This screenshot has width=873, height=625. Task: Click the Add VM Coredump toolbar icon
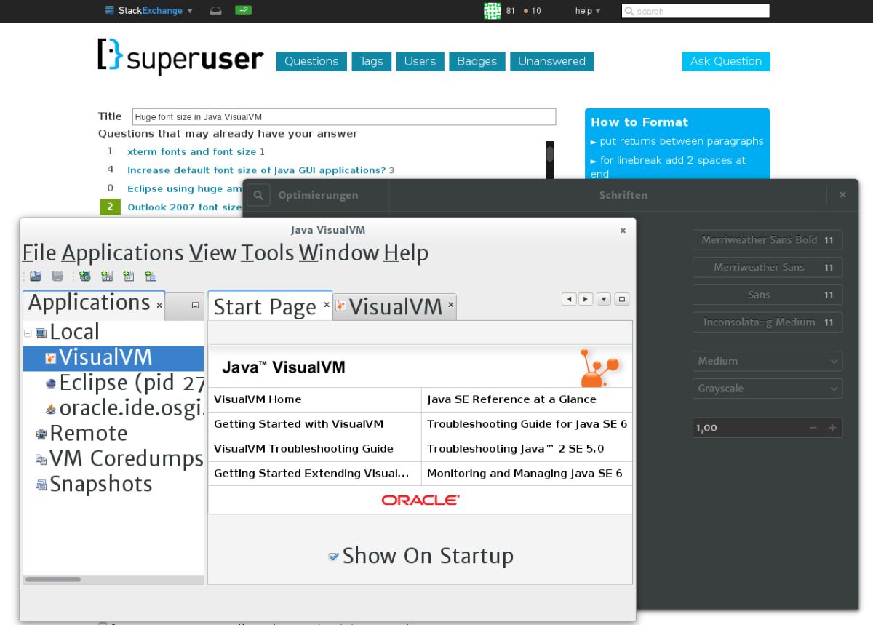click(x=129, y=276)
